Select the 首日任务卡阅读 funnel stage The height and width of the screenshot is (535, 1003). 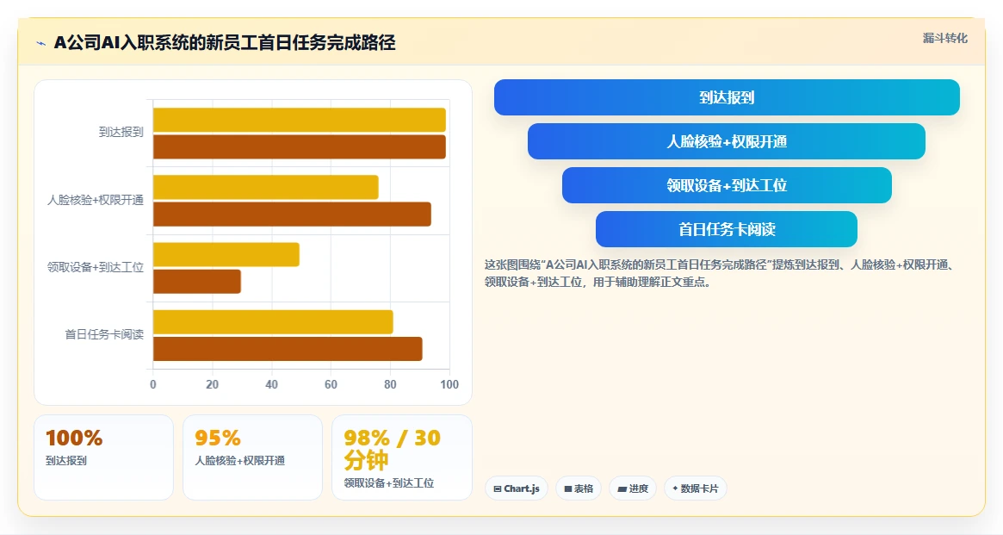click(x=727, y=229)
